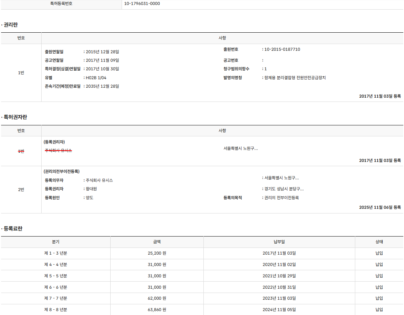The image size is (404, 315).
Task: Select the registered rights holder 황대원
Action: (x=91, y=189)
